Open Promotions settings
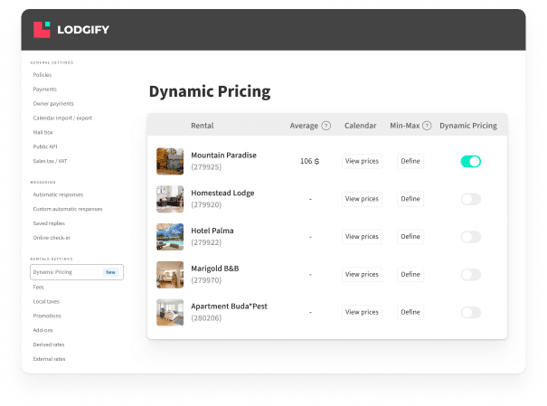 47,316
